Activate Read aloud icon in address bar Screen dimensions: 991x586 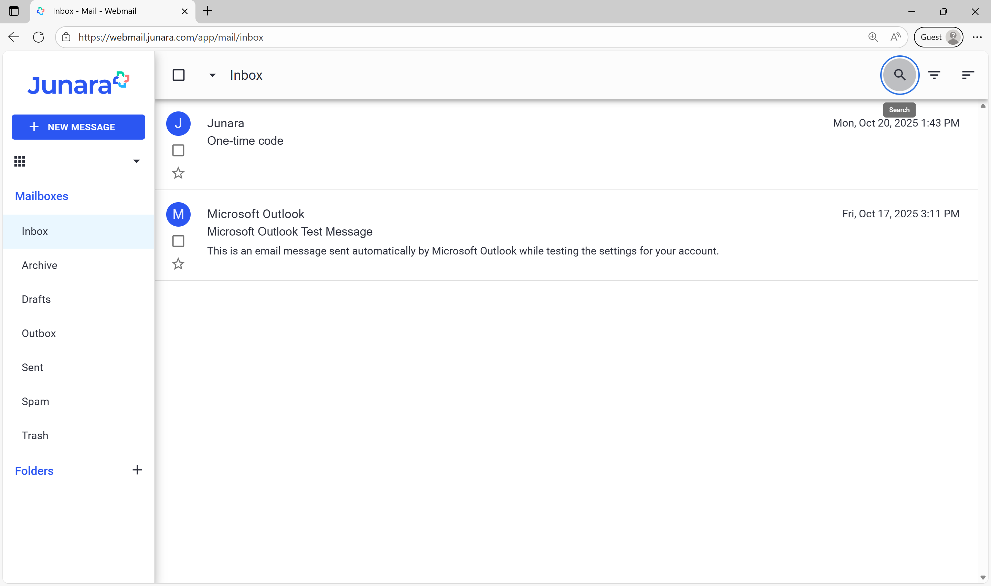click(x=895, y=37)
